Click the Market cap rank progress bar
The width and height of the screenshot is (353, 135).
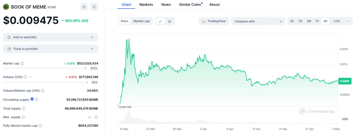(44, 68)
